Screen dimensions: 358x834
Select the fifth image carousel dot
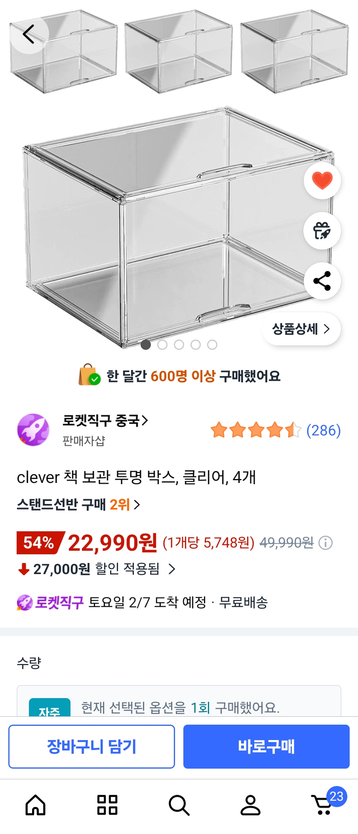[x=212, y=345]
